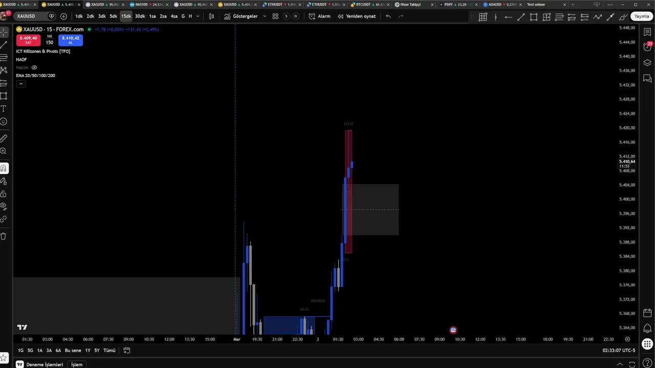
Task: Click the trash remove objects icon
Action: coord(4,236)
